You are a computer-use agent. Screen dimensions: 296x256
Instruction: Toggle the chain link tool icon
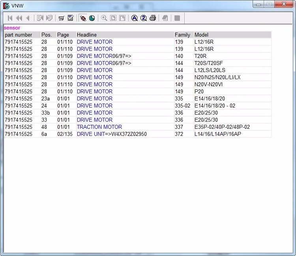click(x=83, y=18)
